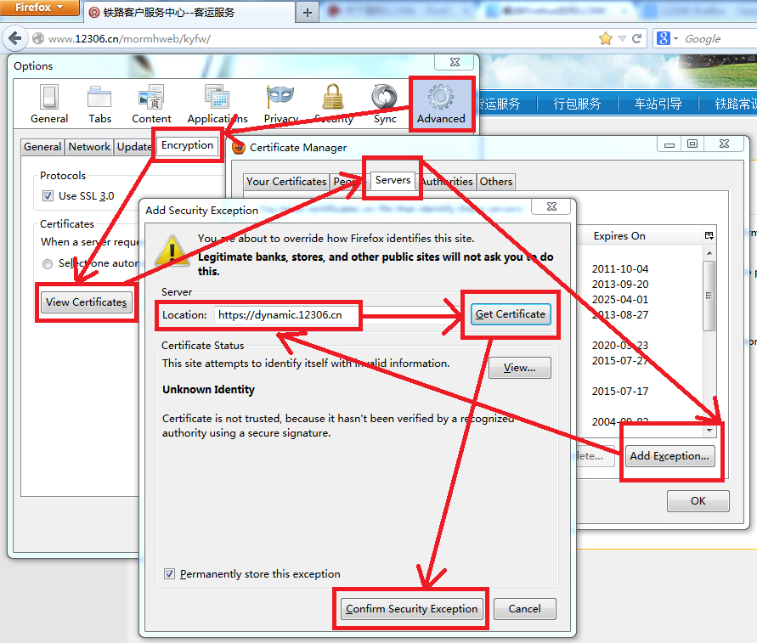The image size is (757, 643).
Task: Click Get Certificate button
Action: (x=511, y=314)
